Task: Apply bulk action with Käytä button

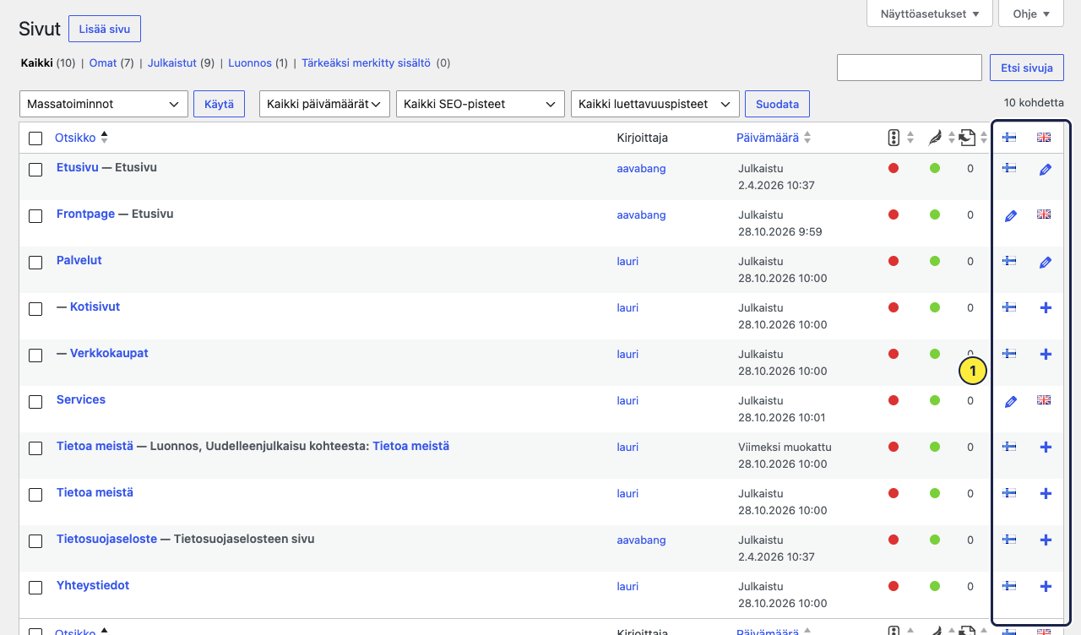Action: pos(220,104)
